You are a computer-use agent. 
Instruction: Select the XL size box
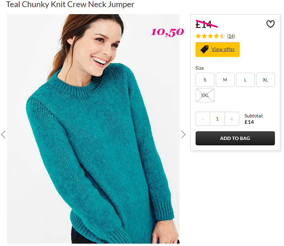[x=265, y=80]
